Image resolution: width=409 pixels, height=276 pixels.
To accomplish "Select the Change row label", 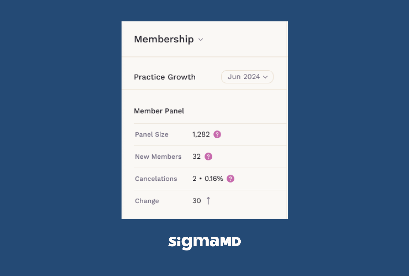I will click(147, 201).
